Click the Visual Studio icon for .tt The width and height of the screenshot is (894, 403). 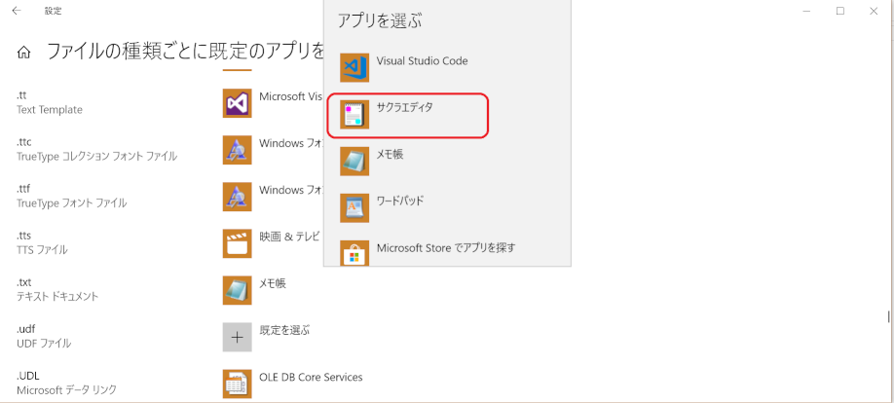point(238,103)
